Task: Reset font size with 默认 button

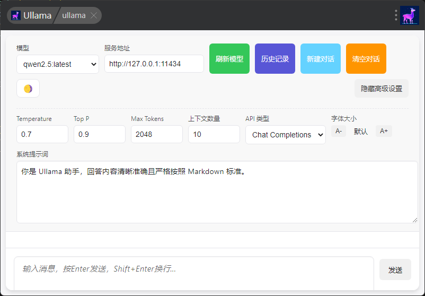Action: 361,132
